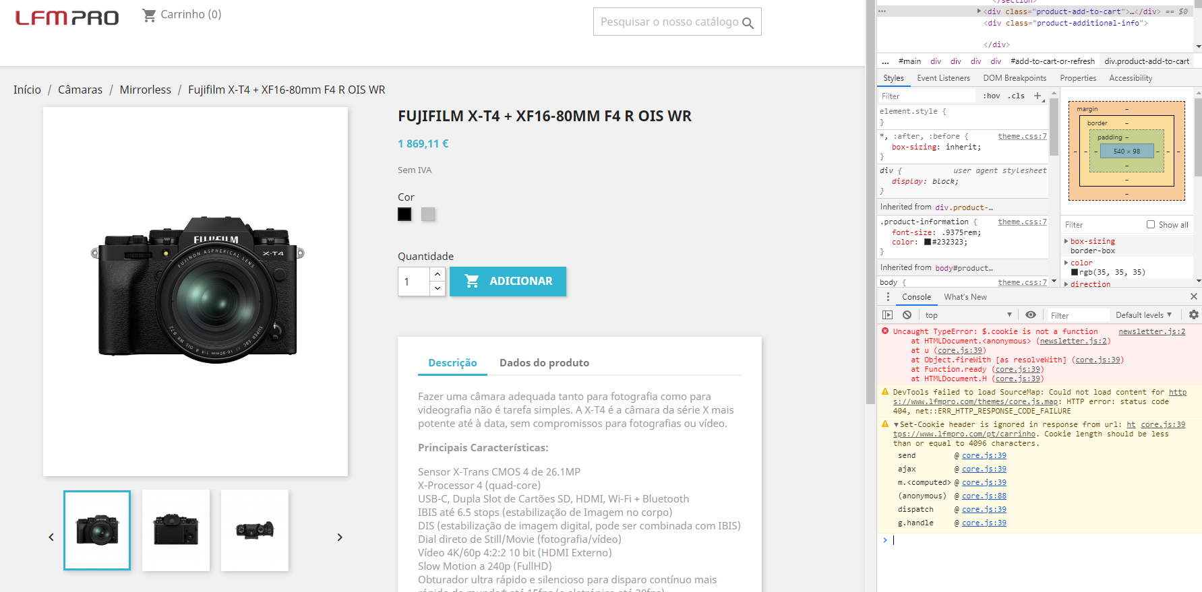The image size is (1202, 592).
Task: Toggle the Show all checkbox
Action: (x=1151, y=224)
